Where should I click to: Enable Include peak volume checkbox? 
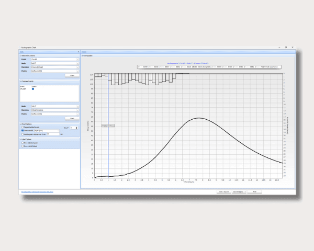(x=23, y=134)
